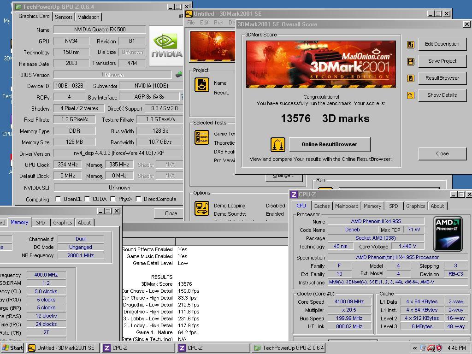Switch to Validation tab in GPU-Z

click(x=88, y=17)
